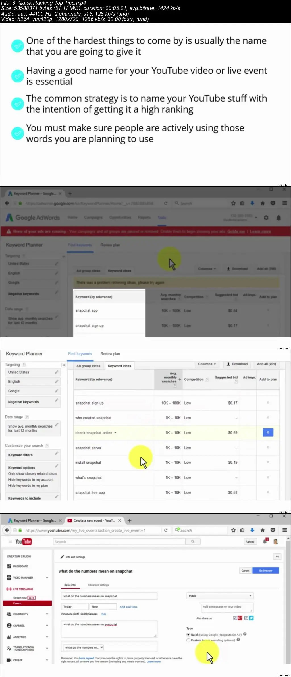The image size is (291, 677).
Task: Select the Custom encoding options radio button
Action: [188, 640]
